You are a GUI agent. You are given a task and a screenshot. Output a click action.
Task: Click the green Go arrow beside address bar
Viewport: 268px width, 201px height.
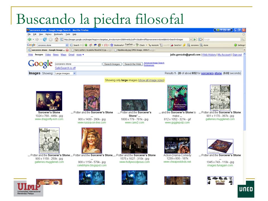tap(195, 39)
